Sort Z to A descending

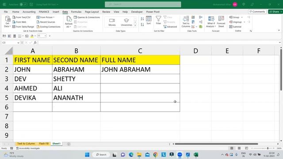(142, 25)
